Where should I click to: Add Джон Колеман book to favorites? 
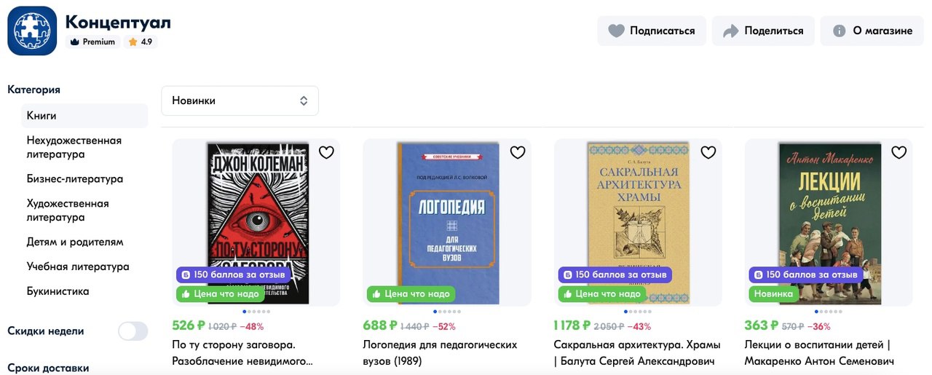pyautogui.click(x=326, y=152)
